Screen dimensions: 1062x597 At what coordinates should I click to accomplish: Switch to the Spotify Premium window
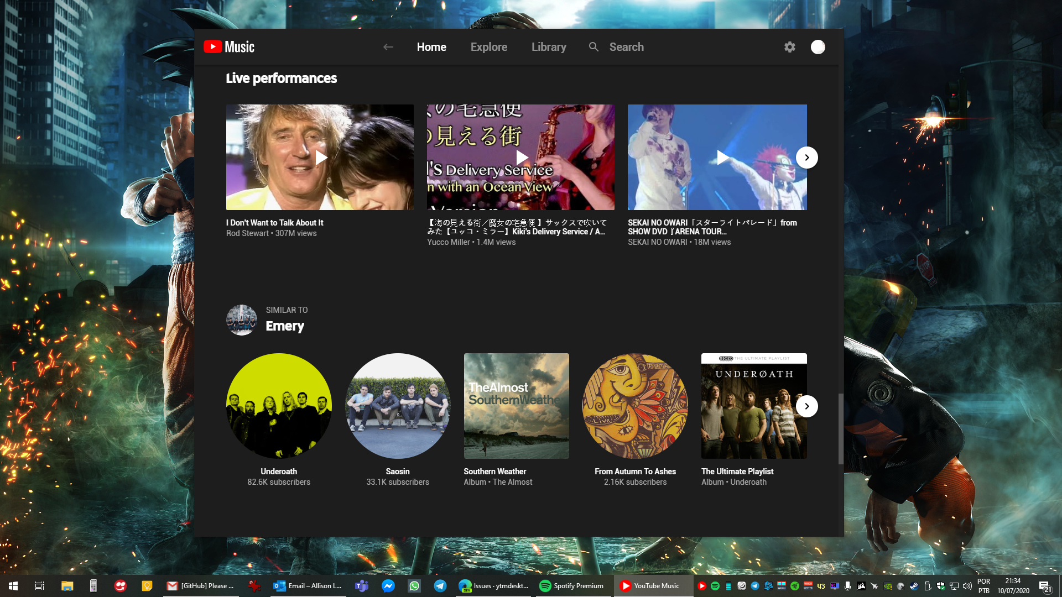[572, 586]
